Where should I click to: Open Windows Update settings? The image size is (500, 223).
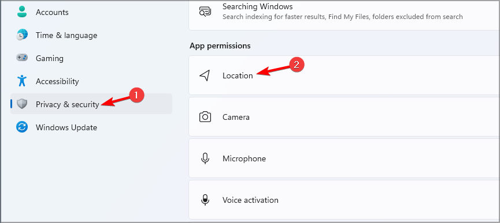pos(91,127)
